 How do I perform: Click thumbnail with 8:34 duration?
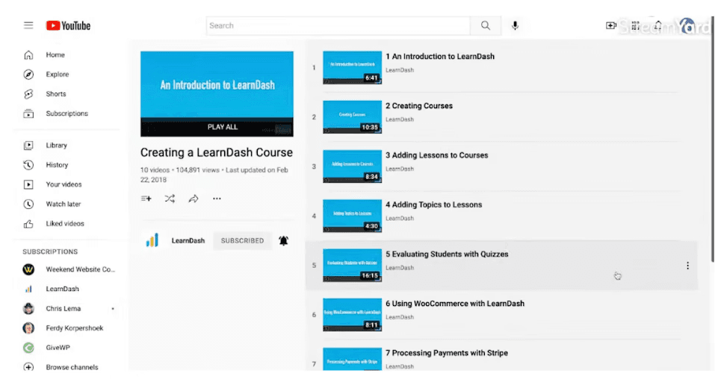click(352, 166)
